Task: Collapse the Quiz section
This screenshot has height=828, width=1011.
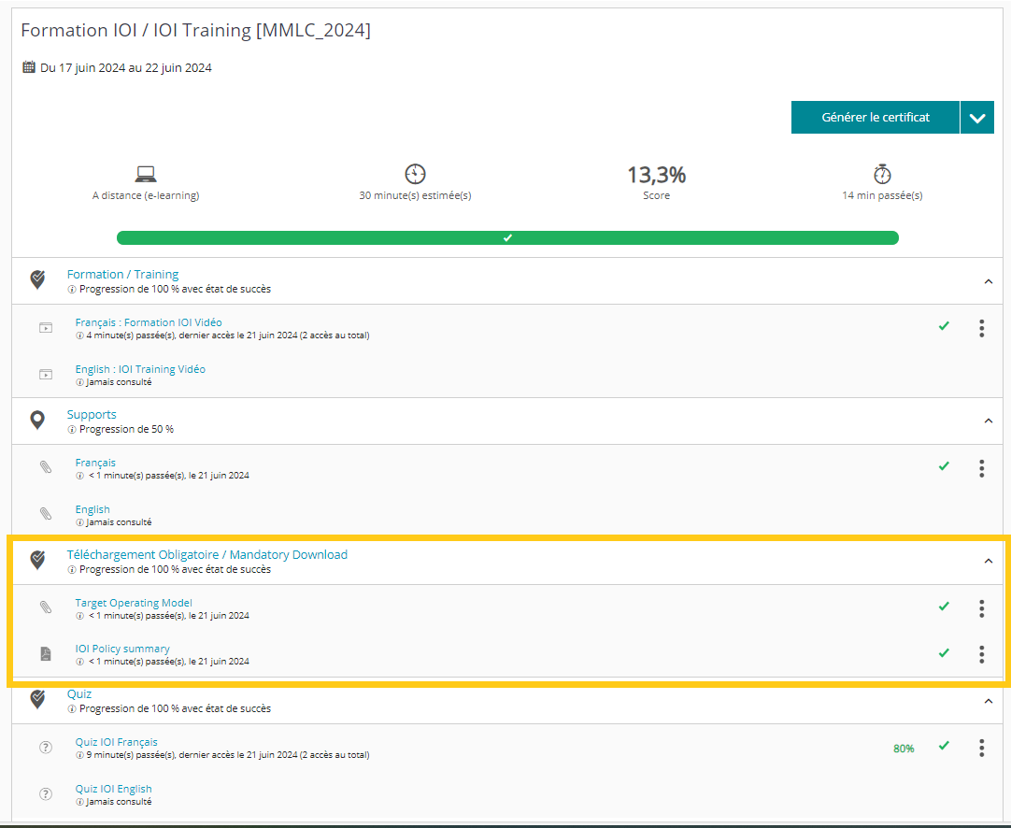Action: (x=988, y=701)
